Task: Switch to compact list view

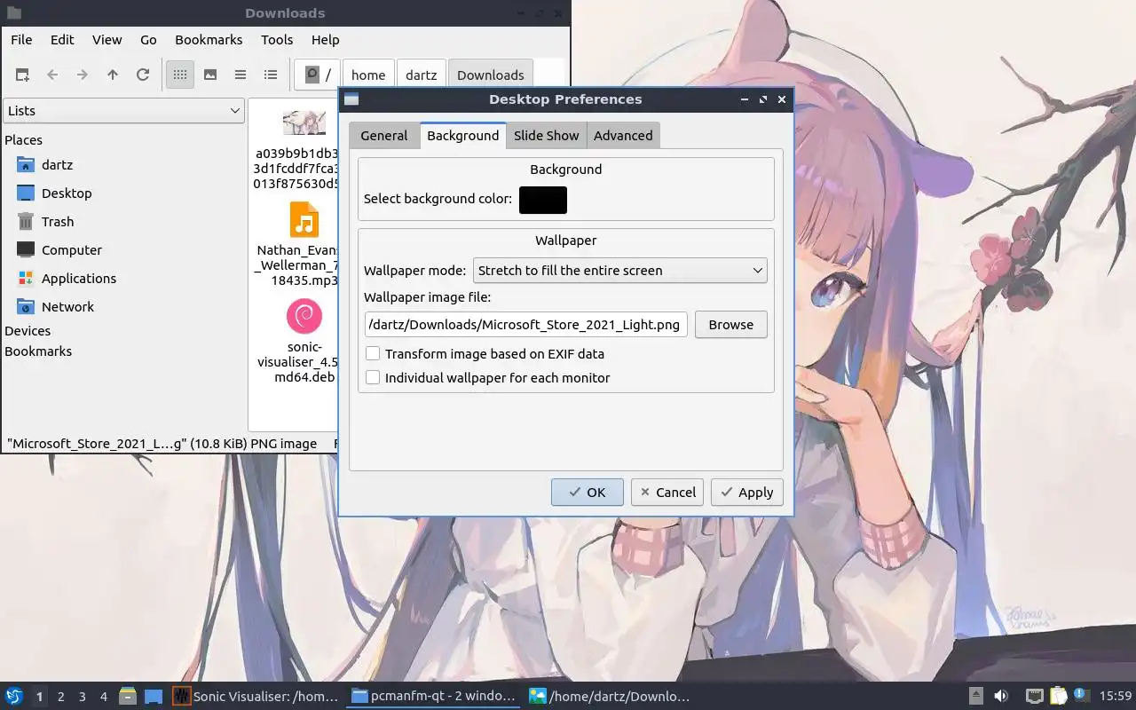Action: [x=241, y=75]
